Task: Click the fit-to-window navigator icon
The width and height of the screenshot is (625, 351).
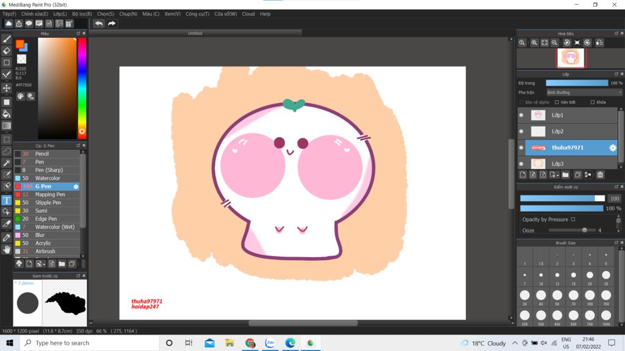Action: (x=544, y=43)
